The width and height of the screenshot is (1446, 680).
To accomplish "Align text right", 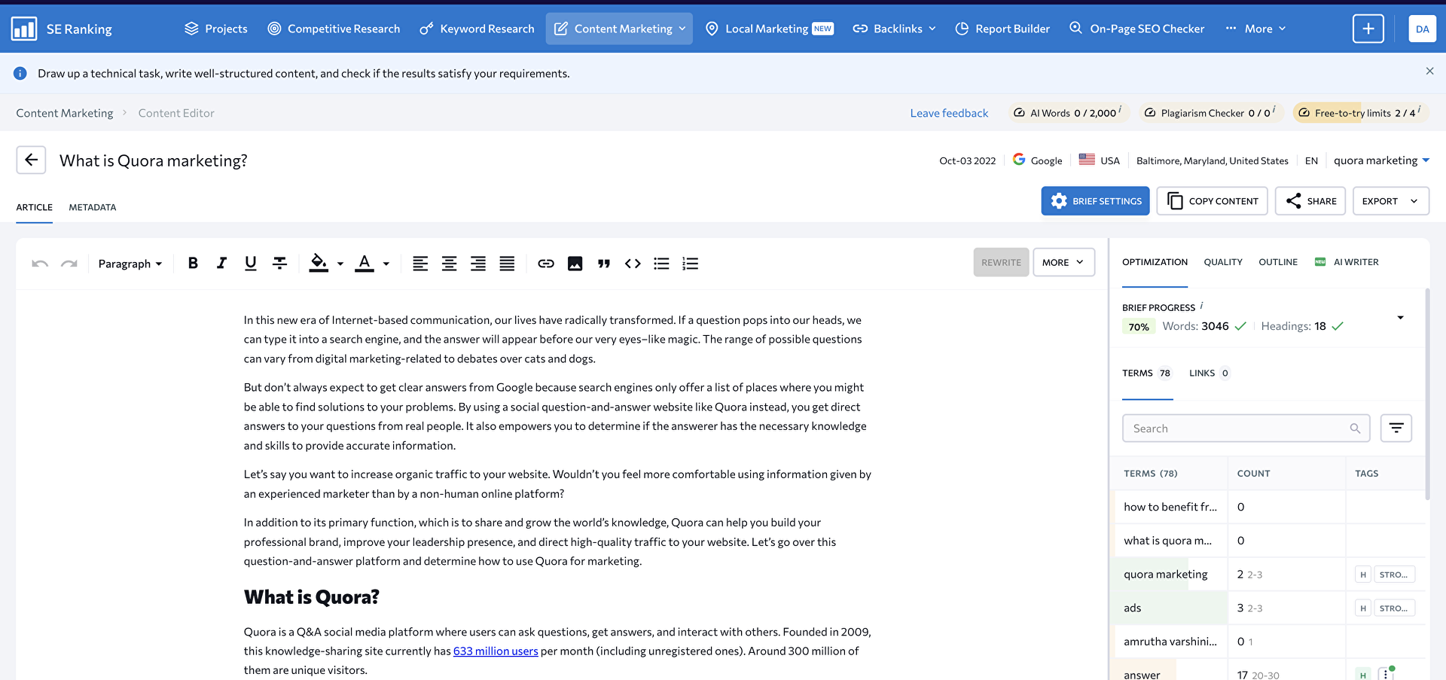I will coord(478,264).
